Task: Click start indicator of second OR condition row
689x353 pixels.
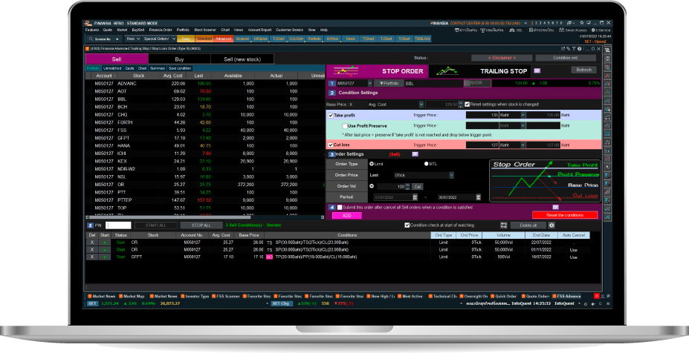Action: (x=105, y=249)
